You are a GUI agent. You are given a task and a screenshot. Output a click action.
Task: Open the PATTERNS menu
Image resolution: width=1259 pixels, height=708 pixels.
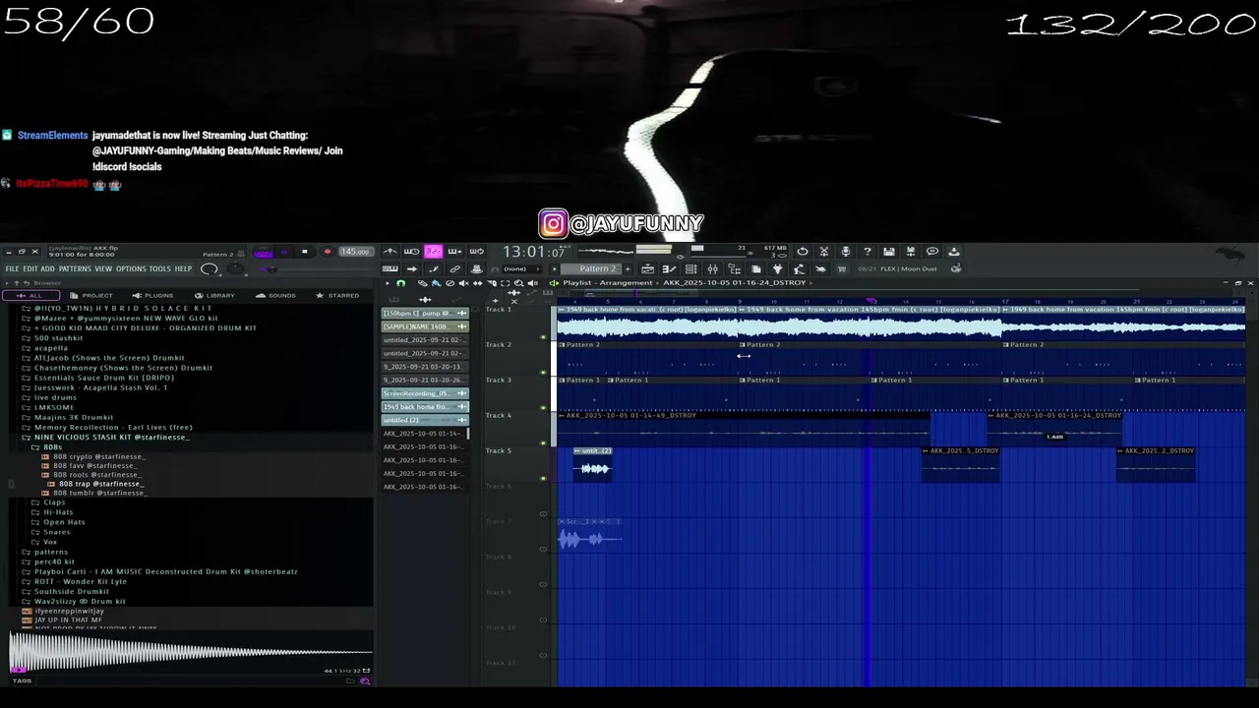[x=75, y=268]
